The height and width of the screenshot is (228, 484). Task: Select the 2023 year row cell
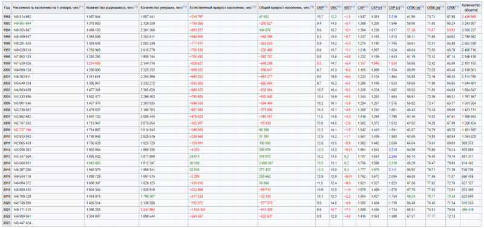click(6, 223)
